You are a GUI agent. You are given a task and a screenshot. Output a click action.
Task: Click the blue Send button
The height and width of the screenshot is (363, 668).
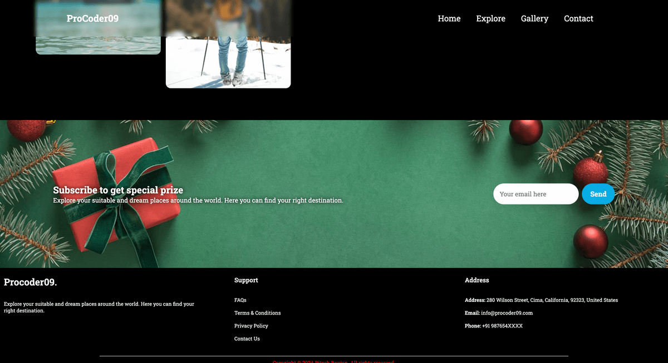tap(598, 194)
